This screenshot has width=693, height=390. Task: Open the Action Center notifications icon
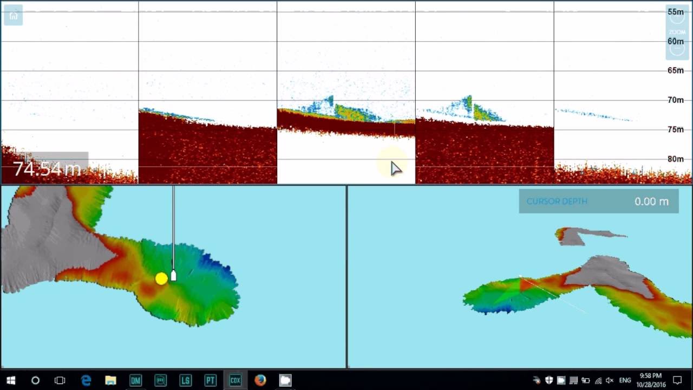pyautogui.click(x=677, y=380)
